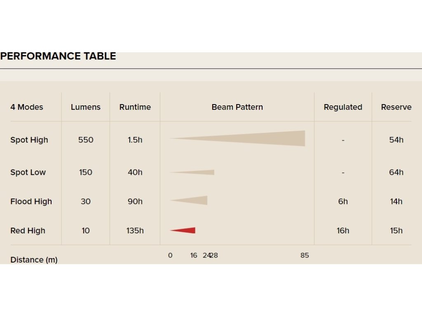Screen dimensions: 422x316
Task: Click the Reserve column header
Action: coord(396,107)
